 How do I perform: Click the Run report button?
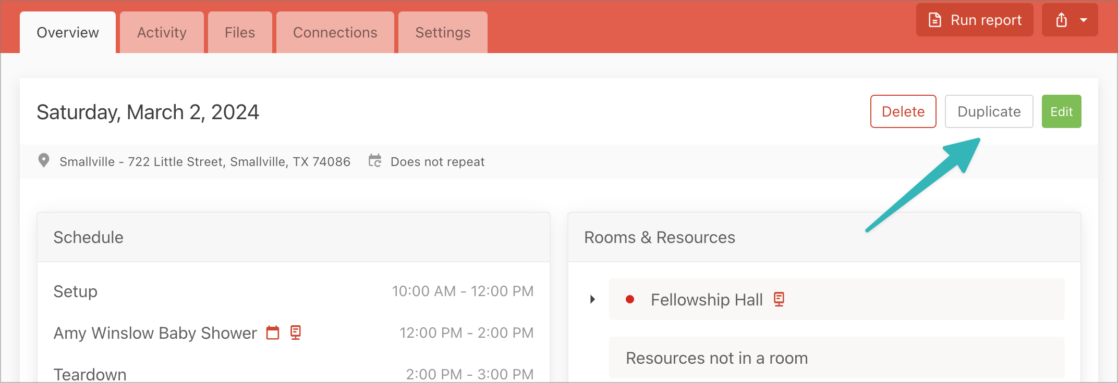tap(975, 20)
